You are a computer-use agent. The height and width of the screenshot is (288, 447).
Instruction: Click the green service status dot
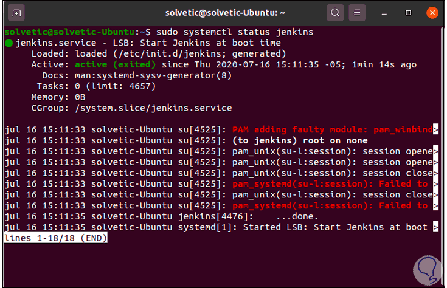(9, 43)
